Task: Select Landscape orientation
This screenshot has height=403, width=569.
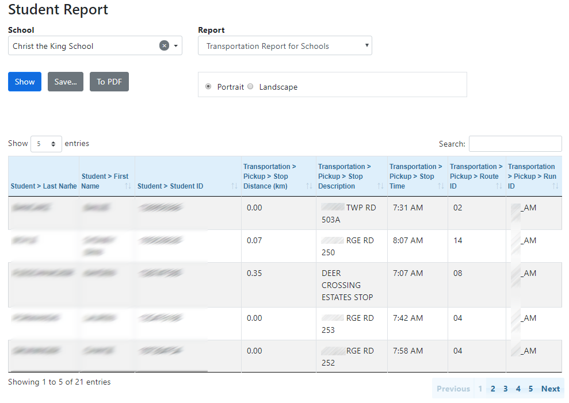Action: point(250,86)
